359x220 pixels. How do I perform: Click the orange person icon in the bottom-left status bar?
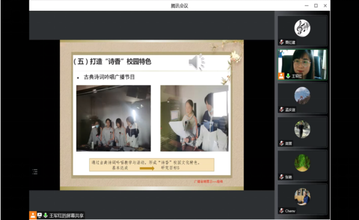tap(32, 215)
